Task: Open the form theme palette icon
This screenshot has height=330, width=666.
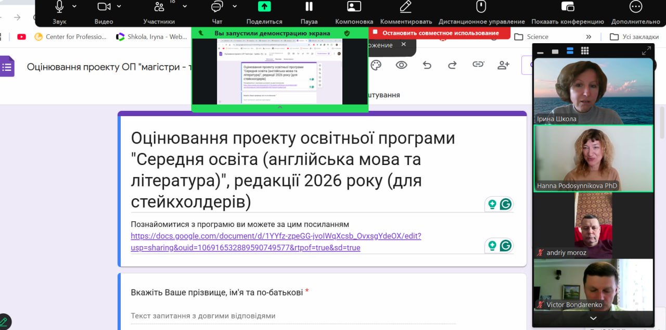Action: coord(376,65)
